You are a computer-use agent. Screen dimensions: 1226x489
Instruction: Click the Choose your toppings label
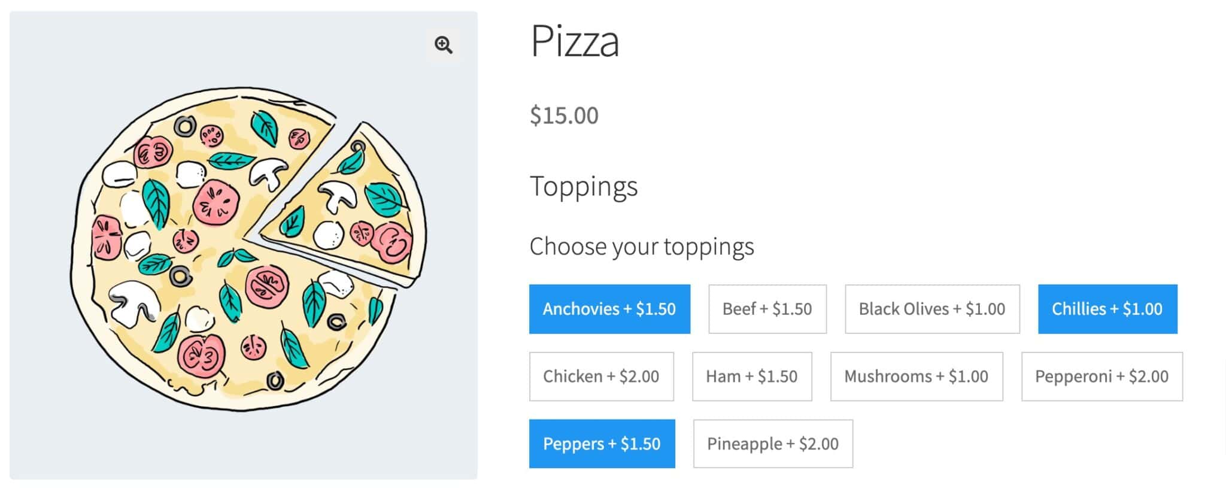pyautogui.click(x=641, y=245)
